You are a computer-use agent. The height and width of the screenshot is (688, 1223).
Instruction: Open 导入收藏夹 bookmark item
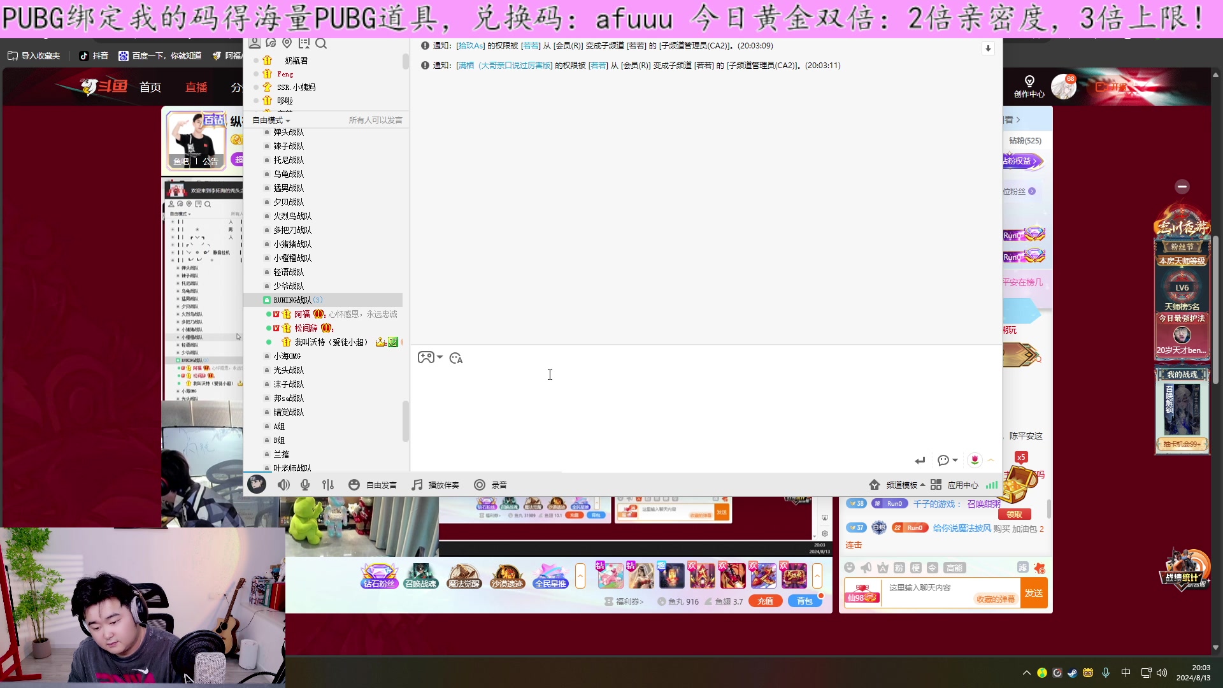coord(34,56)
